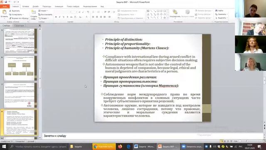Select slide thumbnail with green diagram boxes
Viewport: 266px width, 150px height.
[x=20, y=68]
